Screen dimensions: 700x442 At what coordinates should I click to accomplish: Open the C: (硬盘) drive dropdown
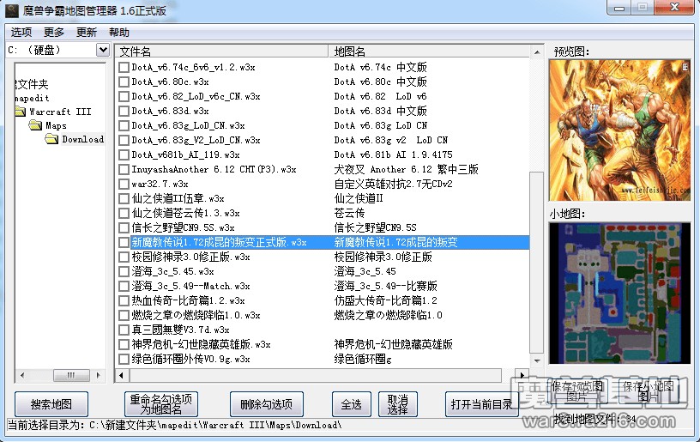coord(103,51)
